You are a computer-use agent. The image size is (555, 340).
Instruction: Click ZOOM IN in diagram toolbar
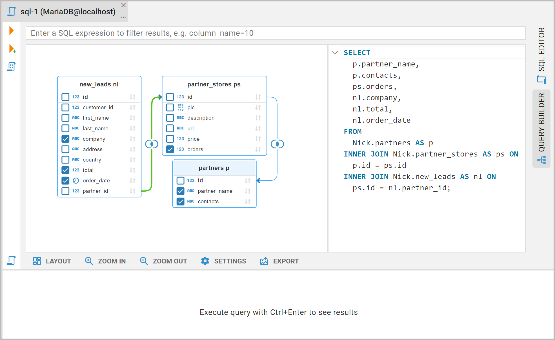coord(105,261)
